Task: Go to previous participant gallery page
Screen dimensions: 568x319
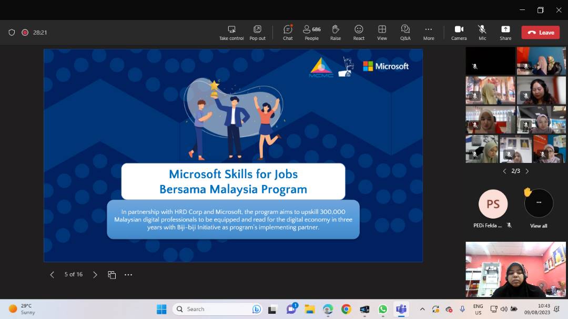Action: coord(504,171)
